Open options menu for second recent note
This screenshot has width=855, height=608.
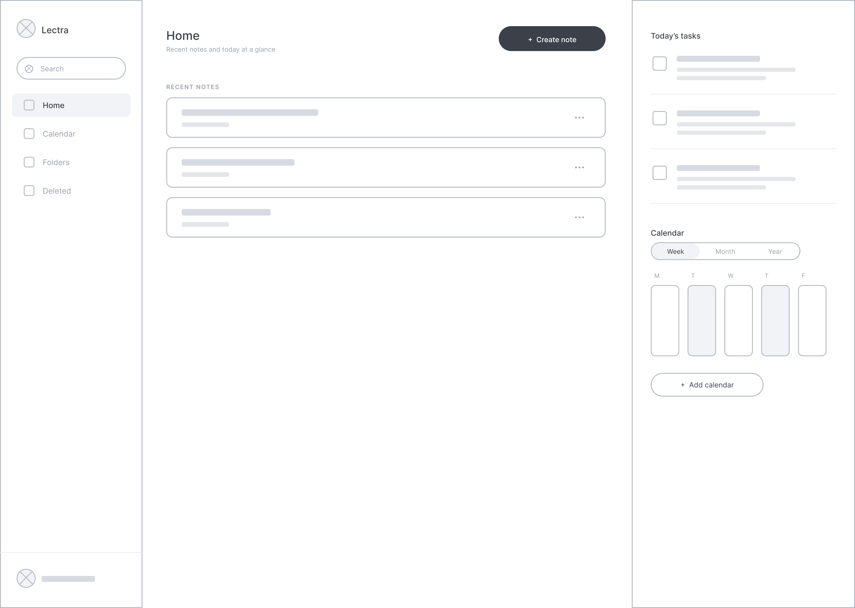pos(579,167)
